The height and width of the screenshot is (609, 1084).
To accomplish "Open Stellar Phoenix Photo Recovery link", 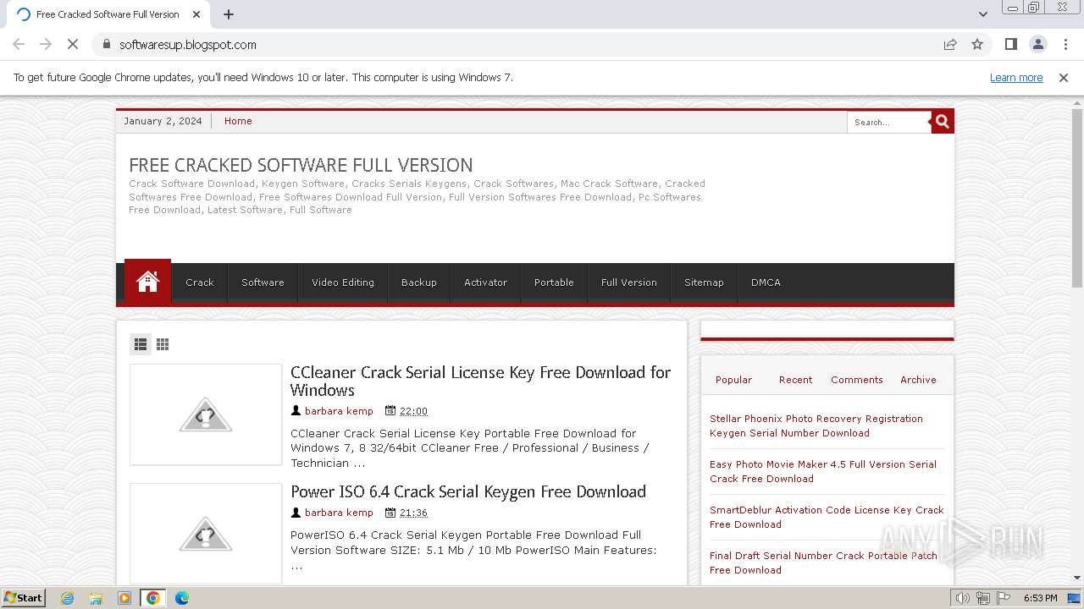I will point(816,425).
